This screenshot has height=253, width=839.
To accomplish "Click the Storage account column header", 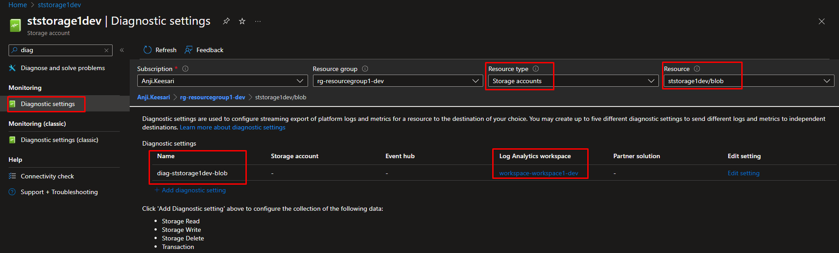I will click(x=295, y=156).
